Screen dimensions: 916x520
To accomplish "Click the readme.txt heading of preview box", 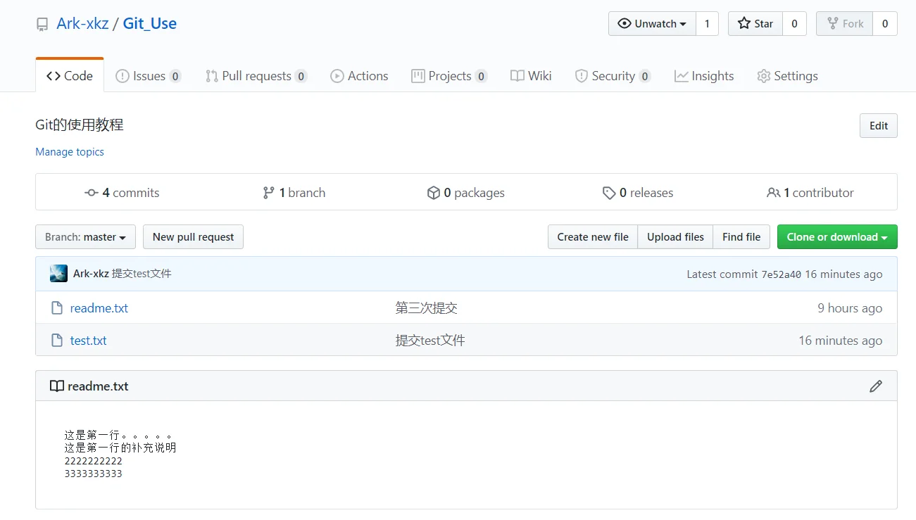I will click(x=98, y=386).
